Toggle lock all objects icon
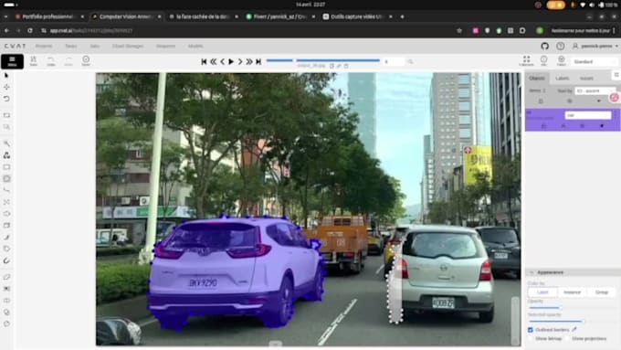The height and width of the screenshot is (350, 621). click(x=541, y=101)
